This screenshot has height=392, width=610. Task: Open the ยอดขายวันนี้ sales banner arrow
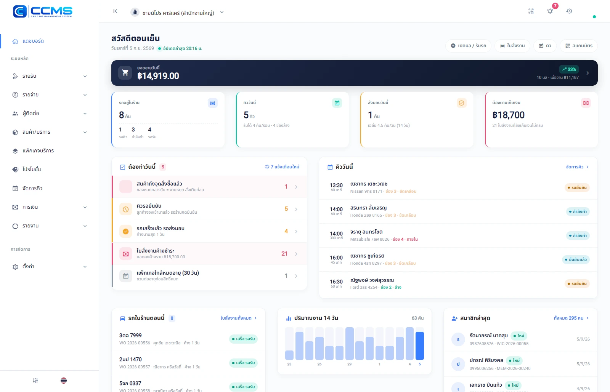pos(588,73)
